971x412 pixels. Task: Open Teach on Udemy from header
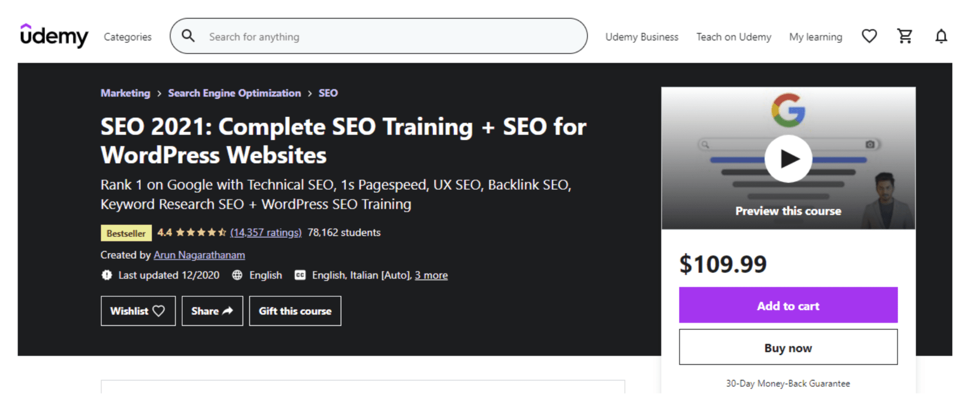coord(733,37)
